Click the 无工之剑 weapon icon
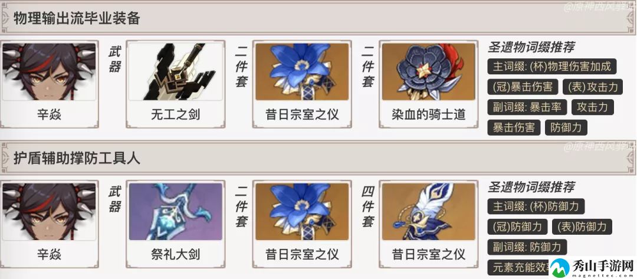 (176, 72)
